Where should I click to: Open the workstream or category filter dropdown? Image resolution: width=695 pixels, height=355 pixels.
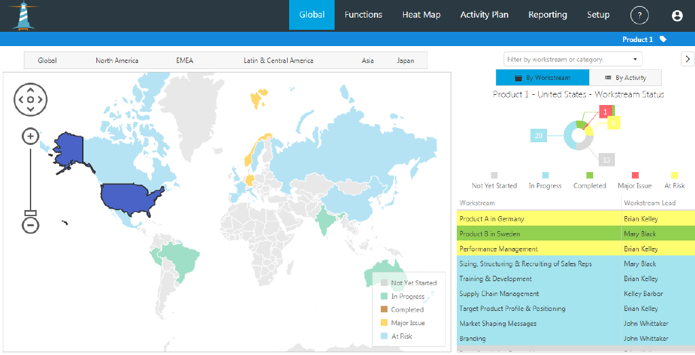[x=572, y=60]
